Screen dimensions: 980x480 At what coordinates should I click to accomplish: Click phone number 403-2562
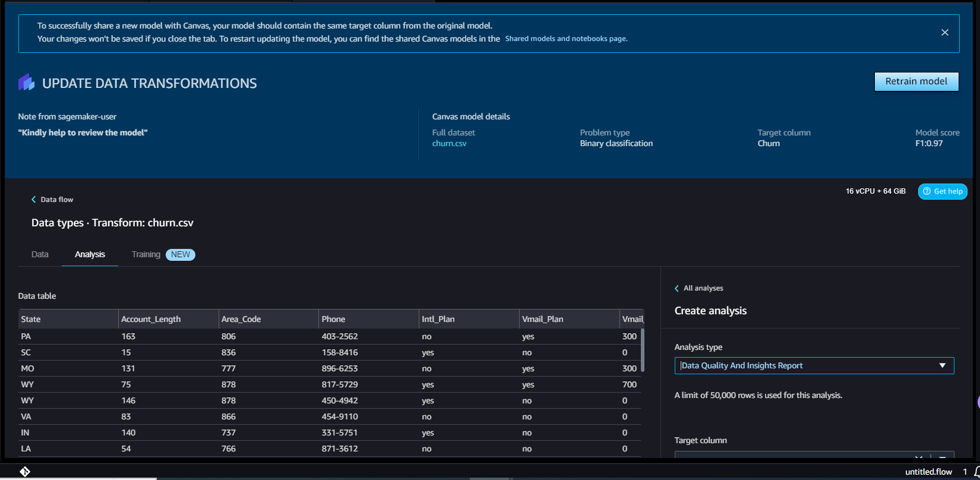[340, 336]
